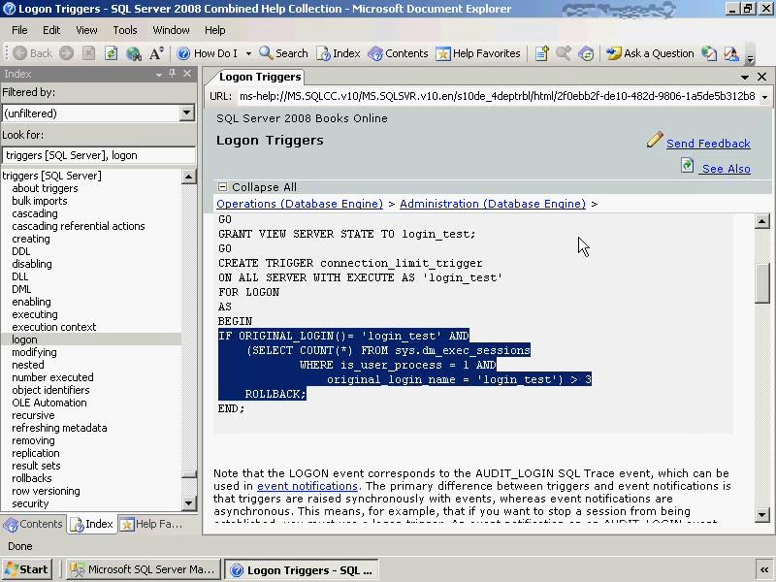Click the Check Question Status icon
Screen dimensions: 776x582
709,53
